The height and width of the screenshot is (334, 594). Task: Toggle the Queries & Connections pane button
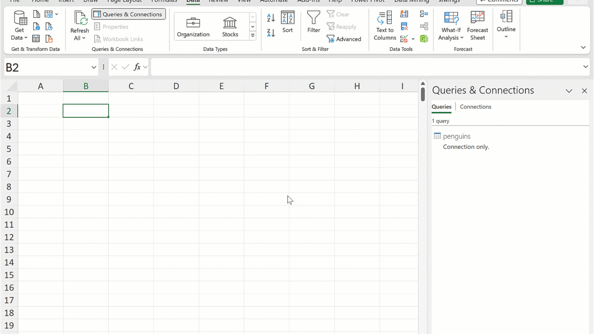(129, 14)
